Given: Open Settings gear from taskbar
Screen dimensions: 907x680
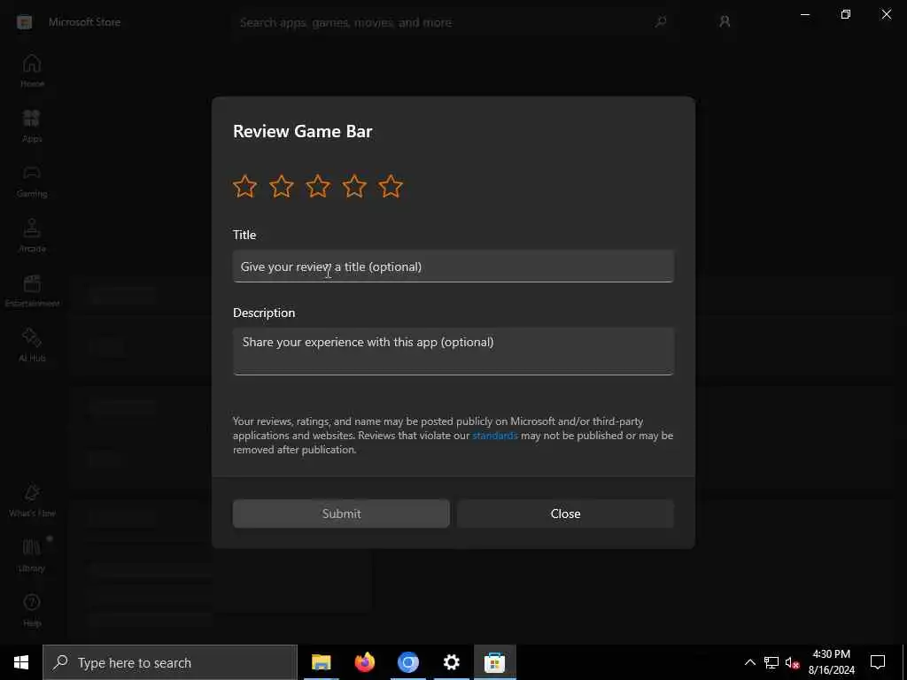Looking at the screenshot, I should coord(451,662).
